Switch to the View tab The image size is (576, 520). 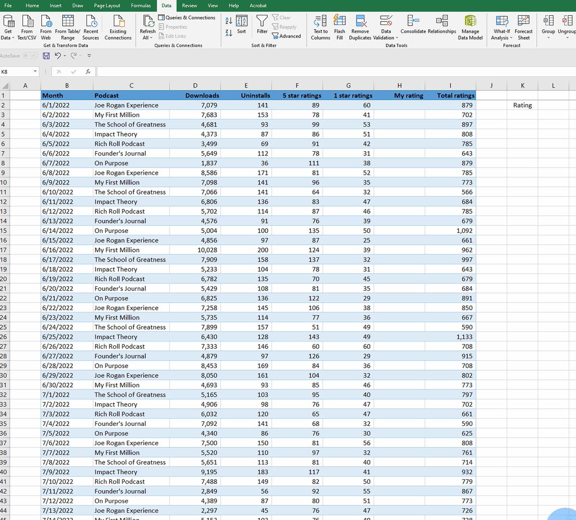(213, 6)
